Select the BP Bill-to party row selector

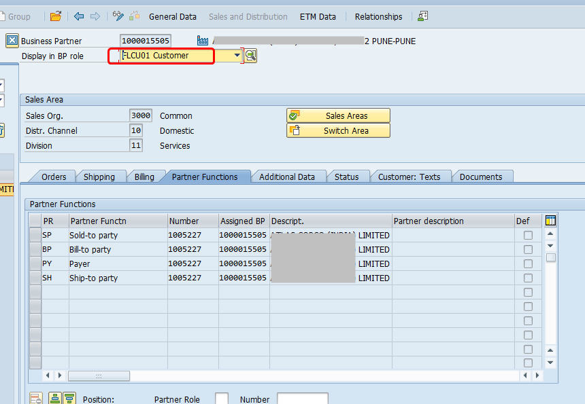35,249
